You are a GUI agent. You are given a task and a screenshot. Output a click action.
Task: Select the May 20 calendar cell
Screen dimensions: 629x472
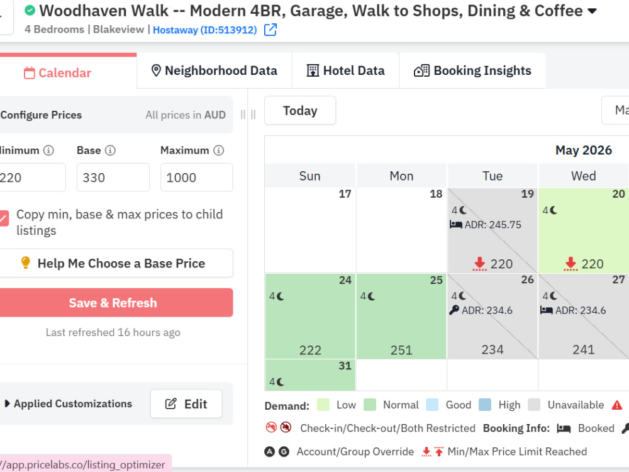584,230
